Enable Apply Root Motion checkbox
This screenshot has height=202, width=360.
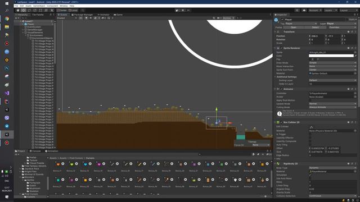coord(310,100)
